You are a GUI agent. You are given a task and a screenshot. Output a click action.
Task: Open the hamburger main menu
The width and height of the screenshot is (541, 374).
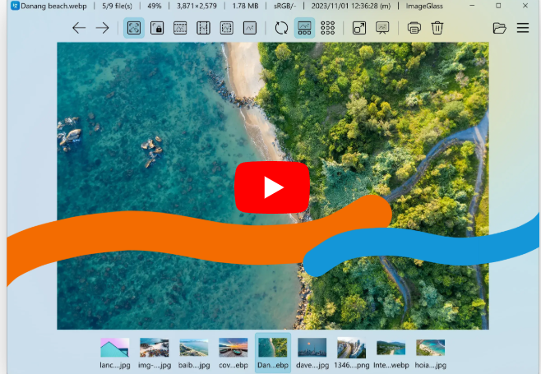click(523, 28)
